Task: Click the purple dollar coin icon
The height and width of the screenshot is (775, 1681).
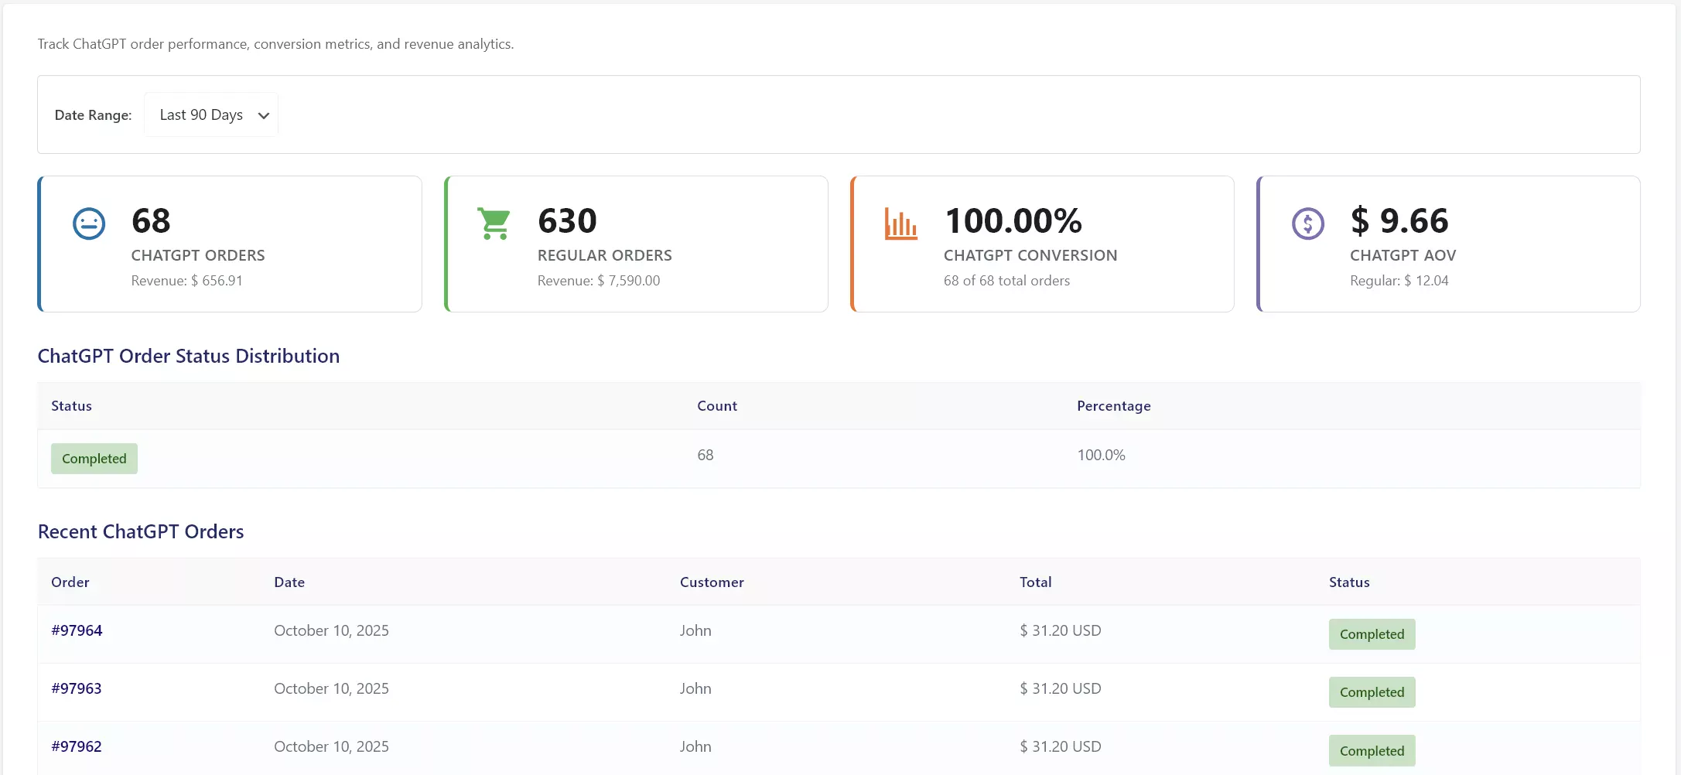Action: (x=1307, y=224)
